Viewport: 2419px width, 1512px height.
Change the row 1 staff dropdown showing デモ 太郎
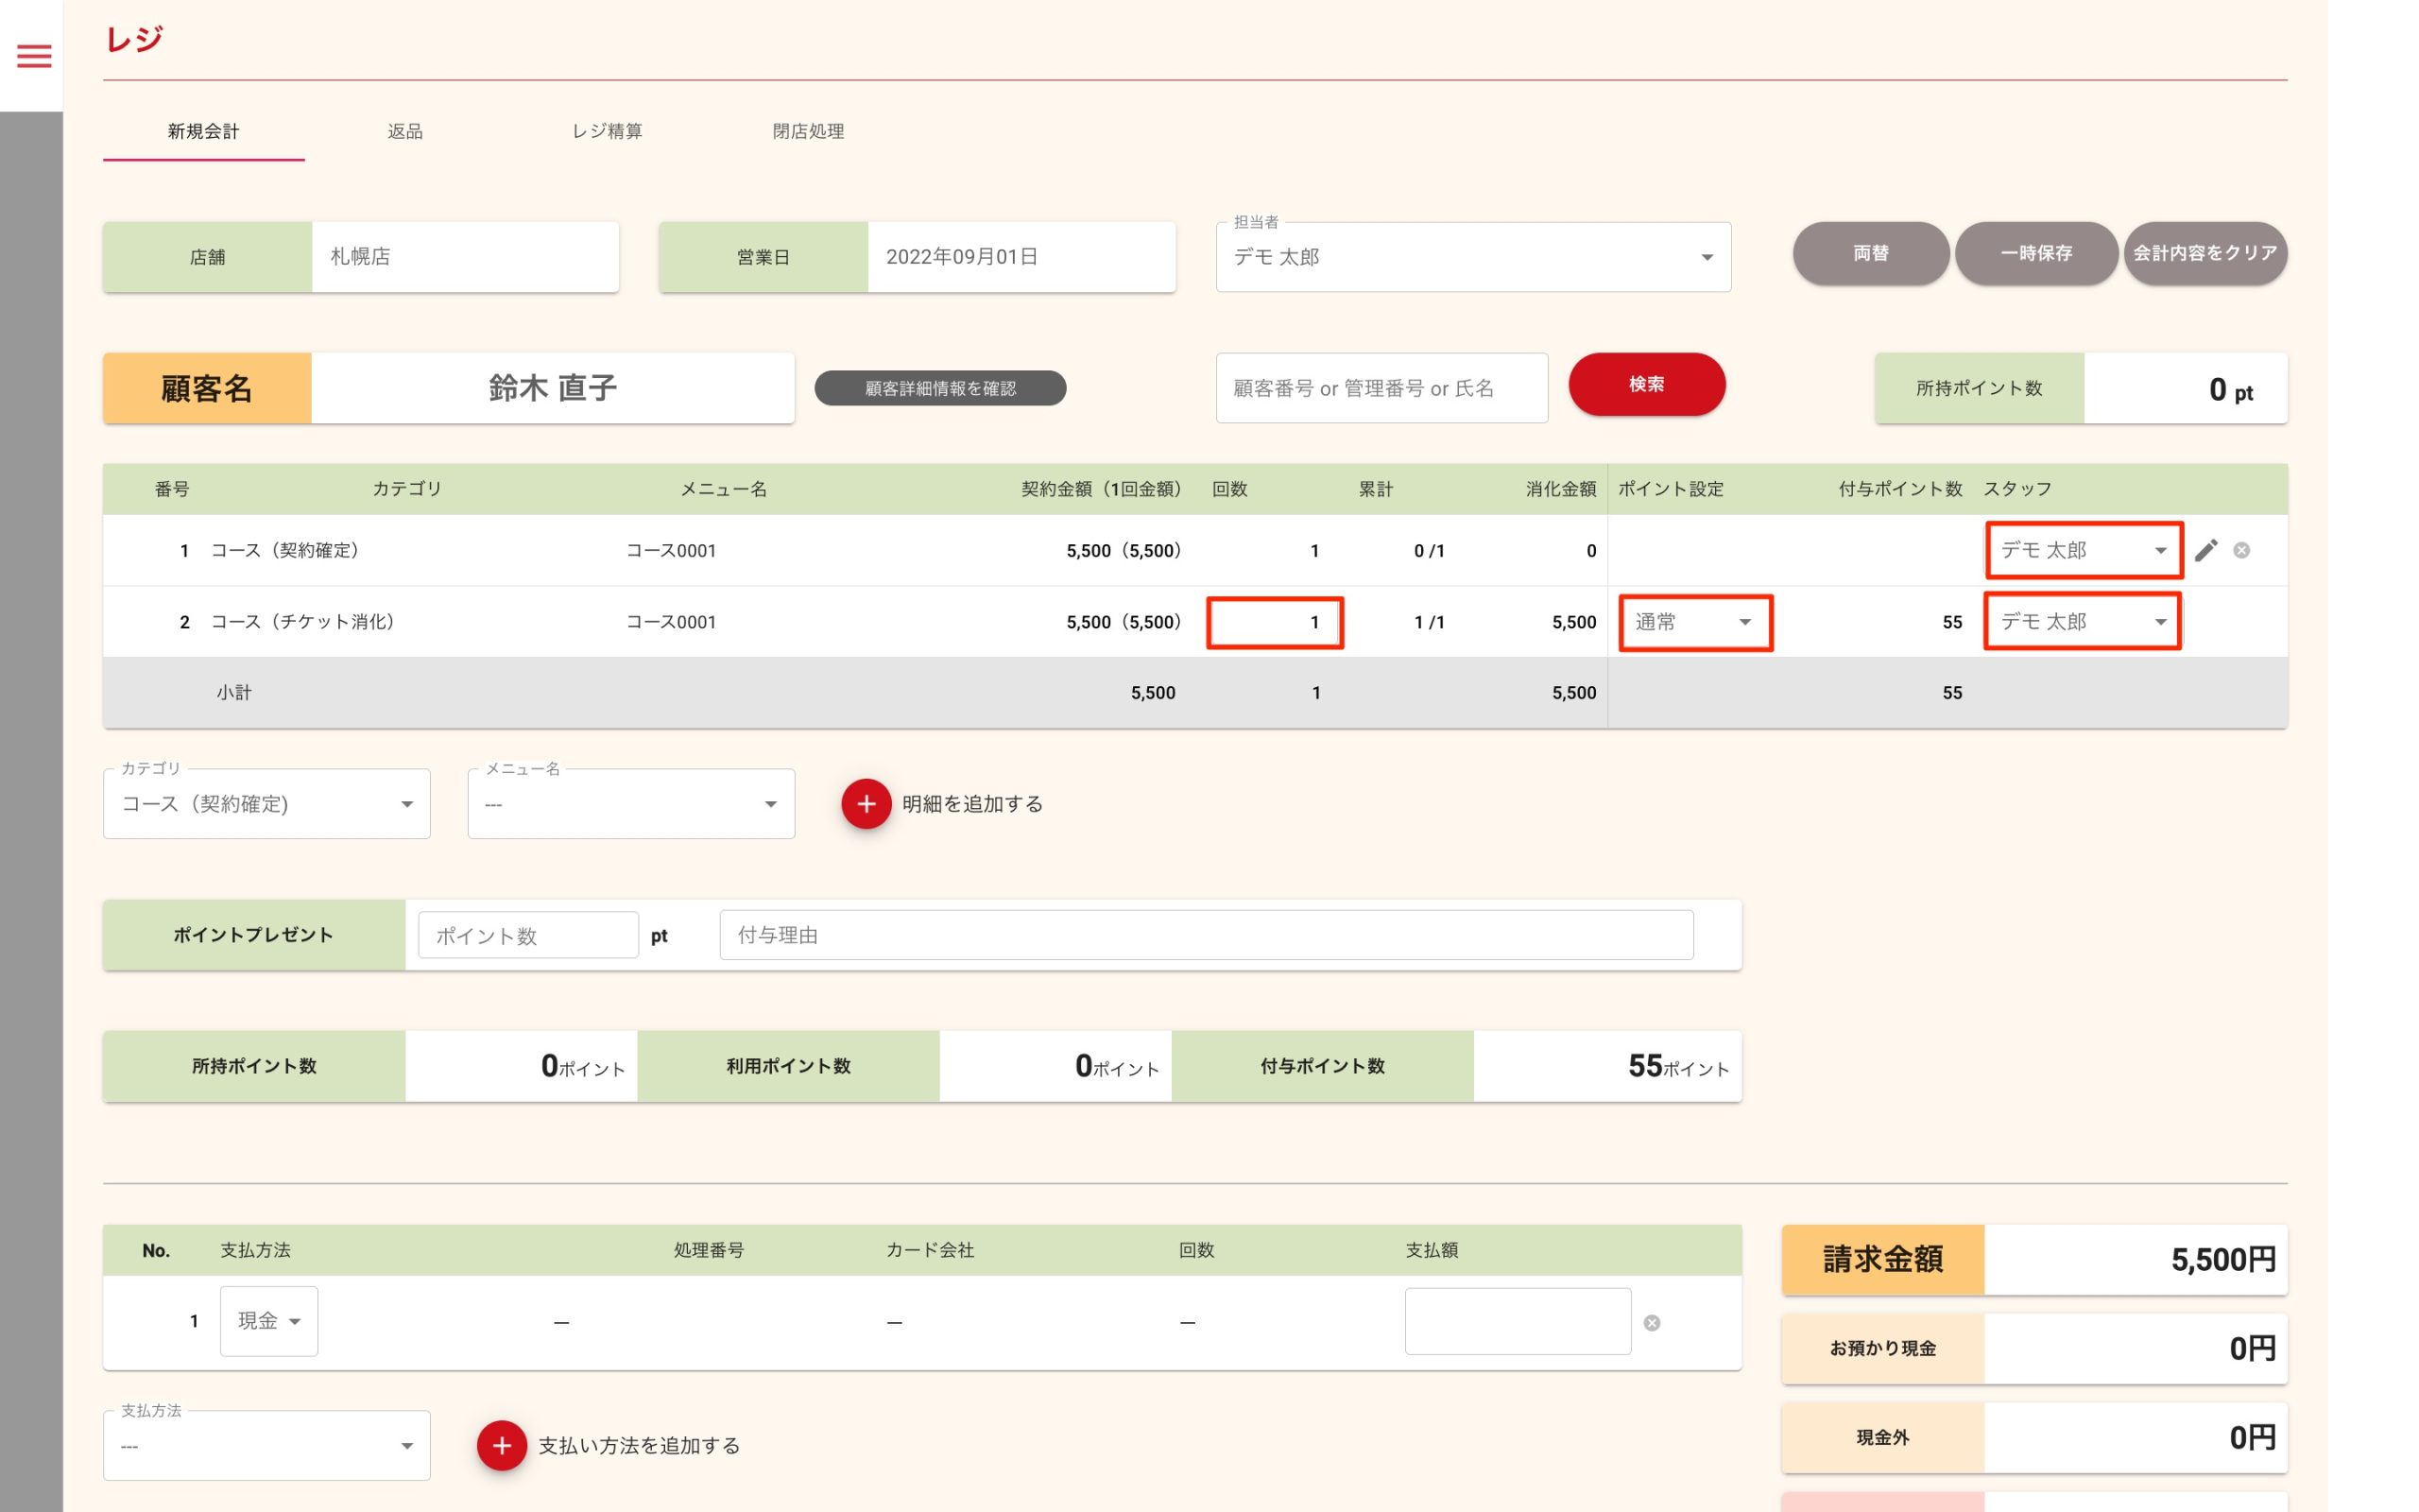2084,550
